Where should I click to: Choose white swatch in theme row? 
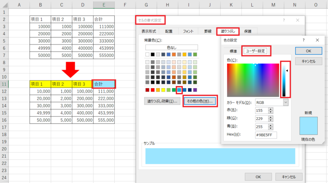[148, 54]
